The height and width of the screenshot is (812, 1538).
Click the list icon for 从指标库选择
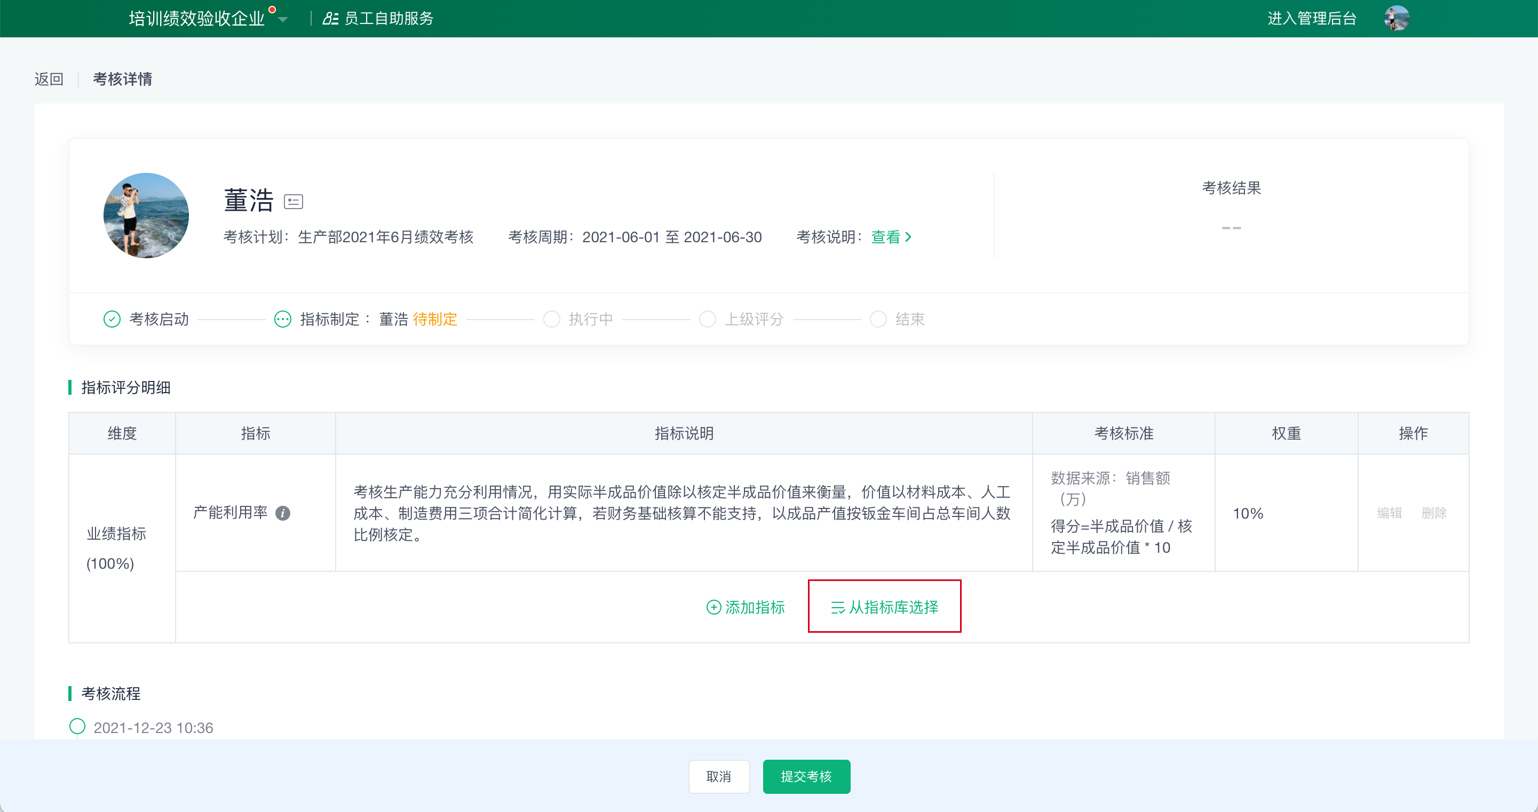click(838, 607)
